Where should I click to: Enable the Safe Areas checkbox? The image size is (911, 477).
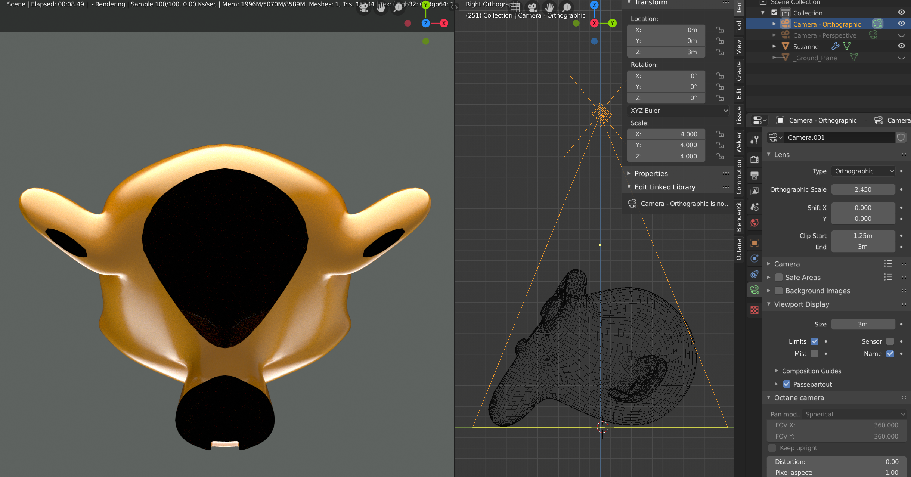[x=779, y=277]
